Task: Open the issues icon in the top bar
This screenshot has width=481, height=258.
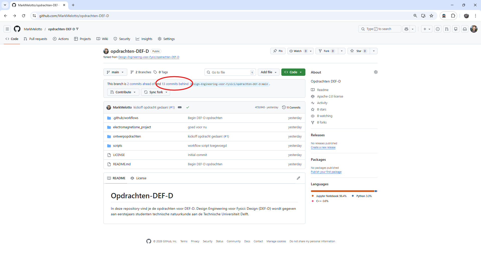Action: (x=438, y=29)
